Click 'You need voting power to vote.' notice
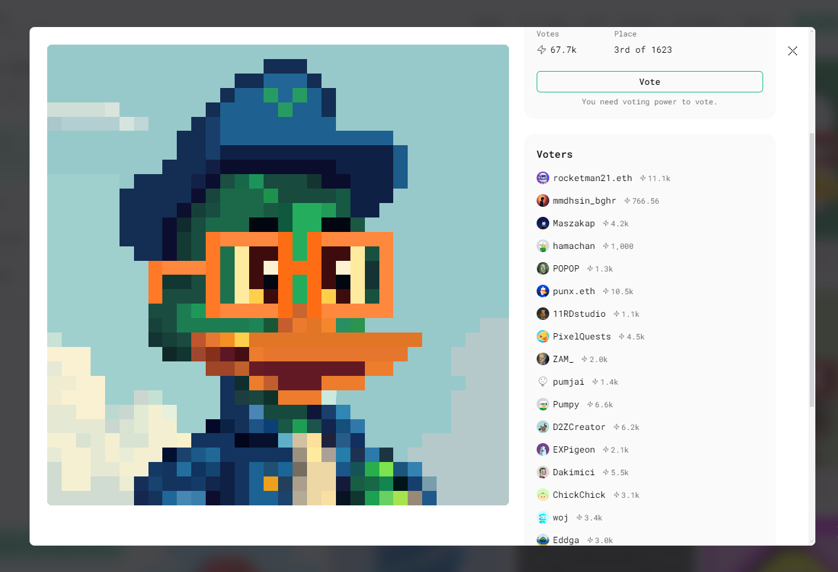Screen dimensions: 838x572 point(649,102)
